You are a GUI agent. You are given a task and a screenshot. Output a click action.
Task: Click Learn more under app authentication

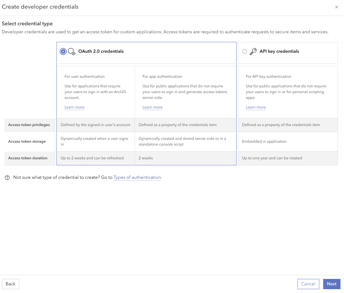point(152,107)
